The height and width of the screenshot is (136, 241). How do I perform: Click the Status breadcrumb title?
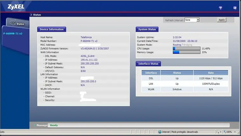tap(37, 15)
